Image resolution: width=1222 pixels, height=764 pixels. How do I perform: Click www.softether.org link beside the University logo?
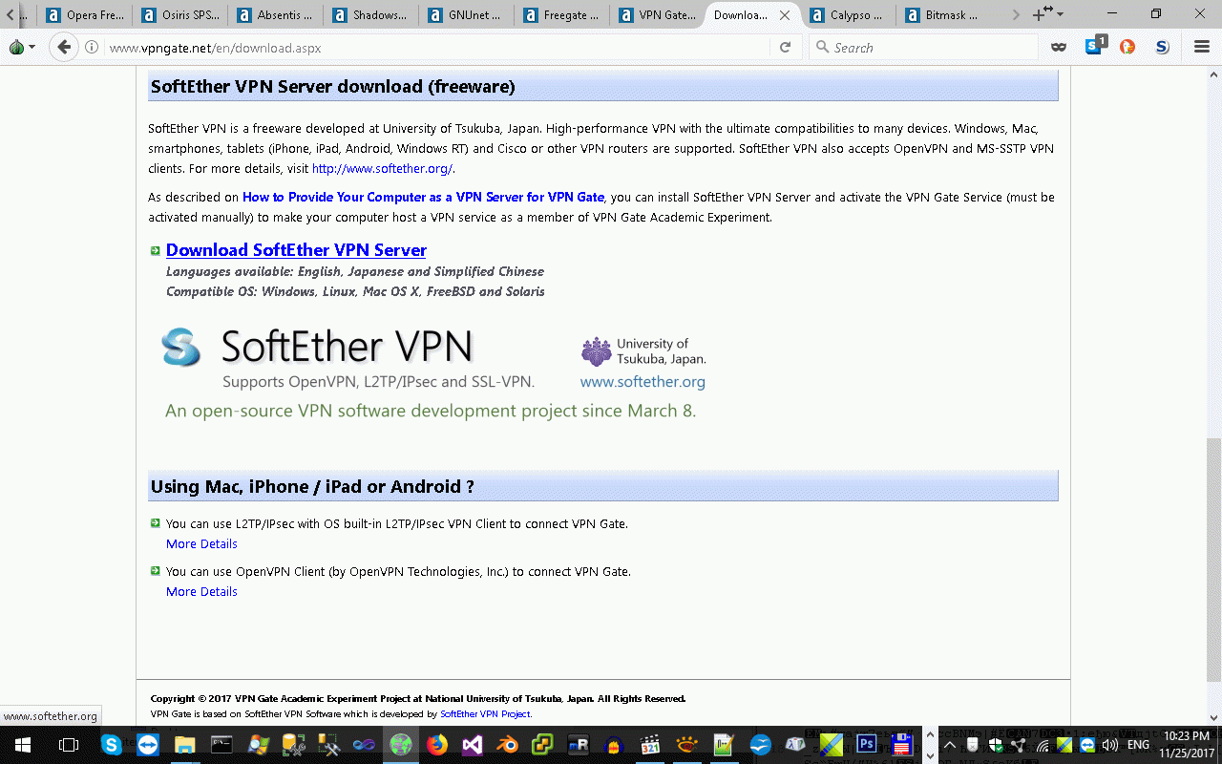tap(643, 382)
